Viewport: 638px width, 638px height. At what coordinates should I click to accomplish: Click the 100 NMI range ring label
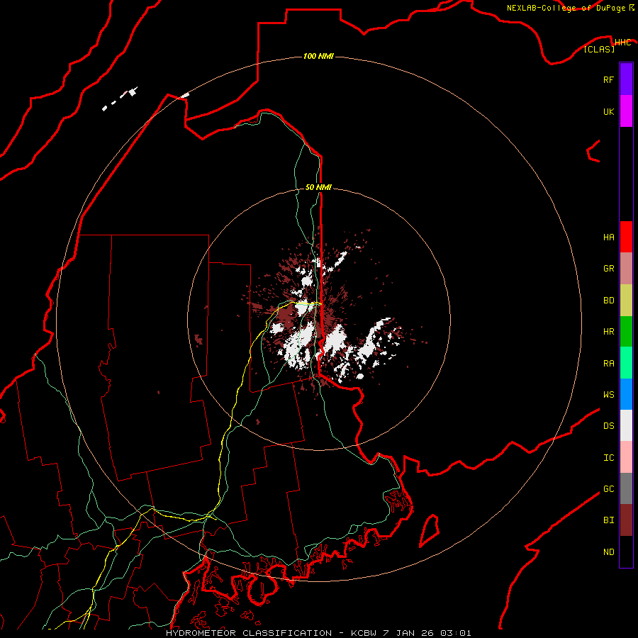pos(318,56)
